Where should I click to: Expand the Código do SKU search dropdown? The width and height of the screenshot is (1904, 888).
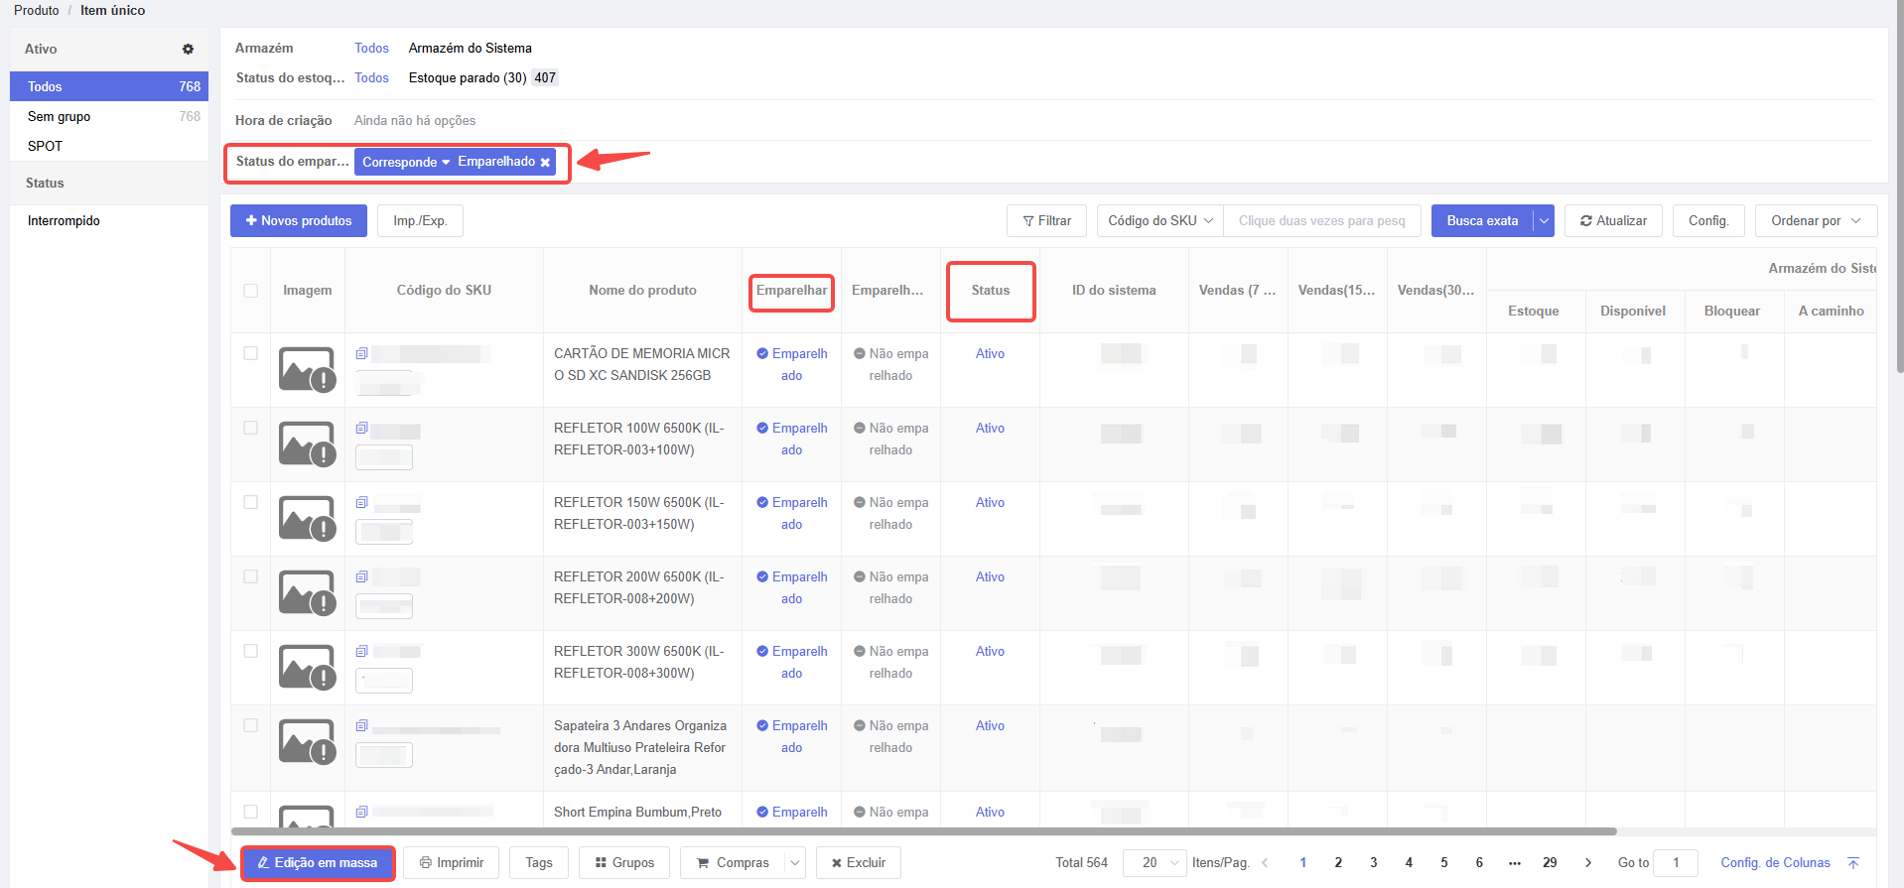tap(1158, 220)
